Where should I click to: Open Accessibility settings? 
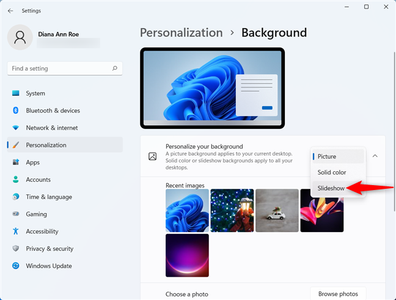(x=65, y=231)
